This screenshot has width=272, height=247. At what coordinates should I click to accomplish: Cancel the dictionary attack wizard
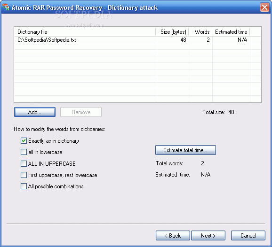(248, 236)
